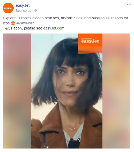This screenshot has height=152, width=134.
Task: Click the globe public audience icon
Action: [36, 11]
